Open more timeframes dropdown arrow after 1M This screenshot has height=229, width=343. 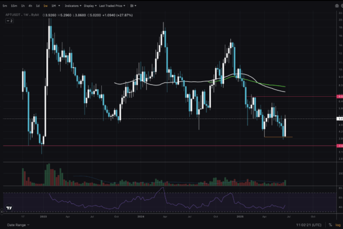coord(59,6)
